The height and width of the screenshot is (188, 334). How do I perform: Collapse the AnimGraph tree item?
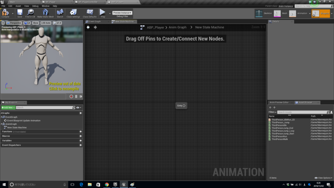coord(2,124)
